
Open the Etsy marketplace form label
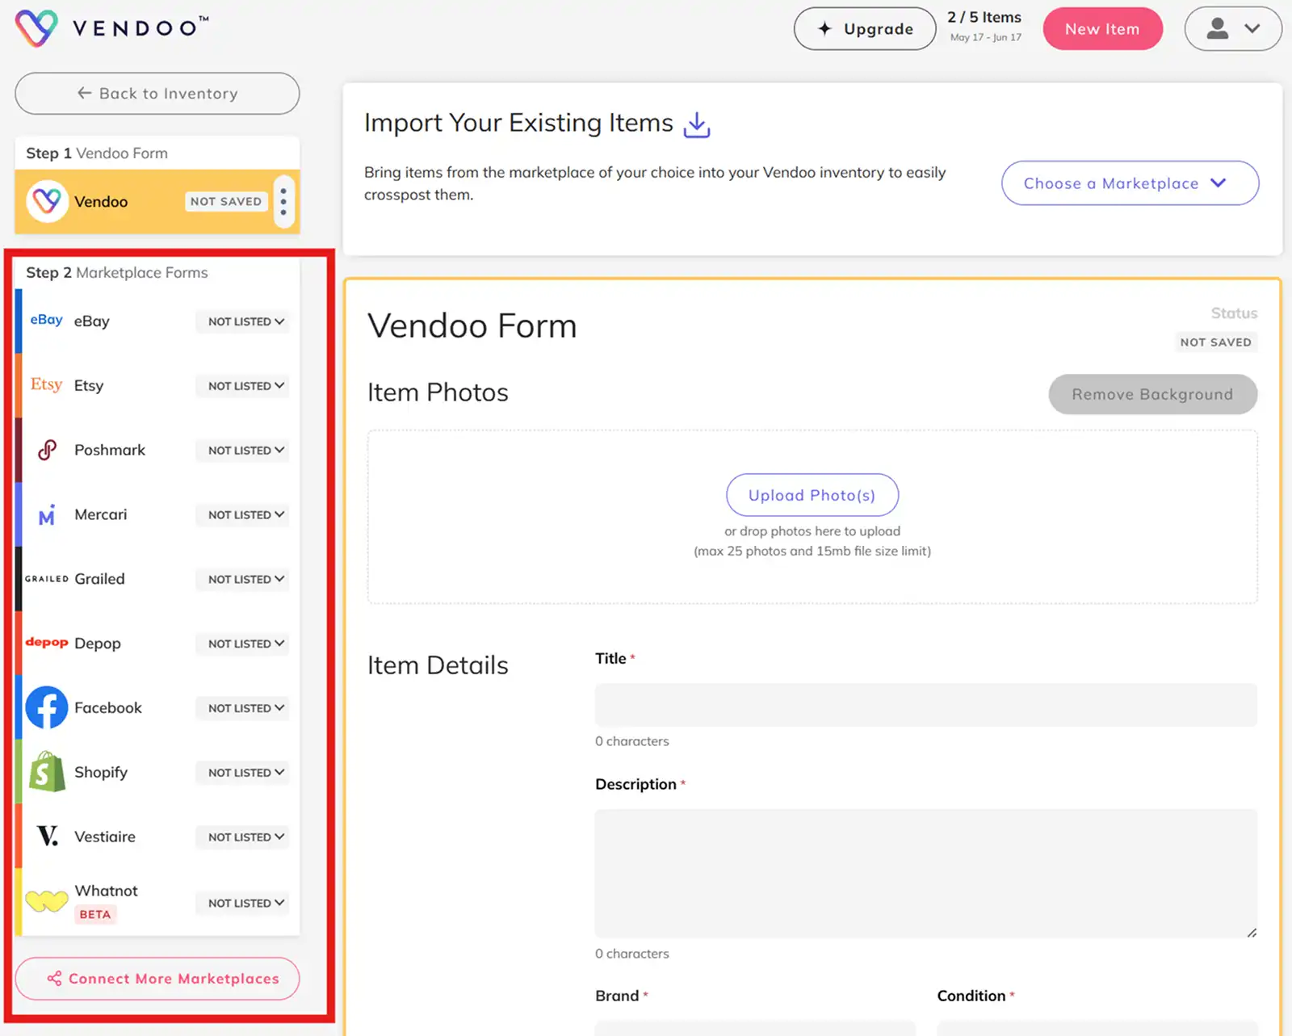[x=89, y=386]
